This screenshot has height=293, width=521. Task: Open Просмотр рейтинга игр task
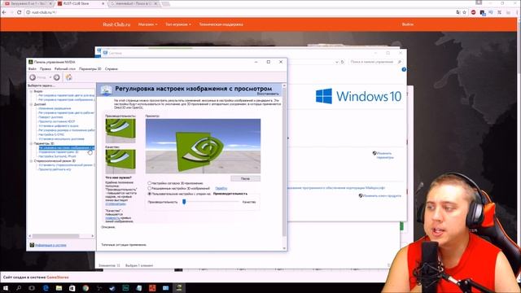55,169
